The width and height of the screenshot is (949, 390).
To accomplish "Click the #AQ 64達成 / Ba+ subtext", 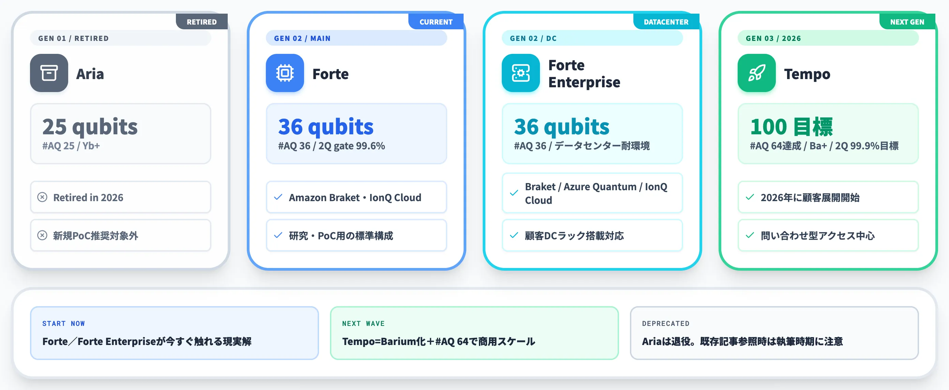I will click(824, 146).
